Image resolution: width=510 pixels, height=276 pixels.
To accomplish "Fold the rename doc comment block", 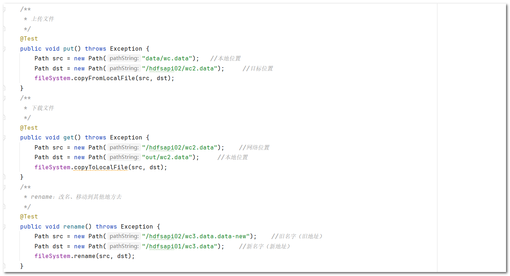I will tap(4, 187).
